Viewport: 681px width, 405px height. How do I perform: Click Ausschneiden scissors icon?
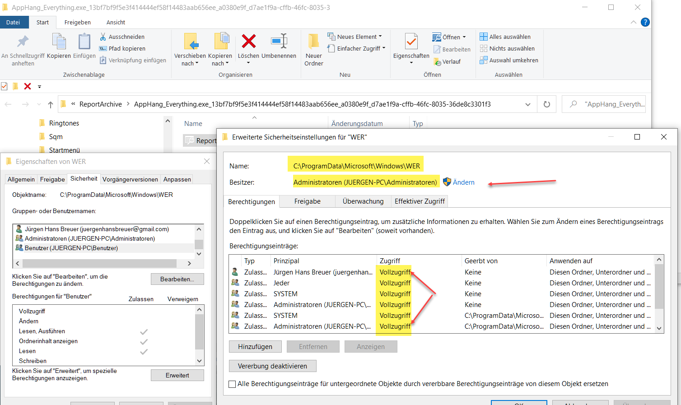tap(103, 37)
